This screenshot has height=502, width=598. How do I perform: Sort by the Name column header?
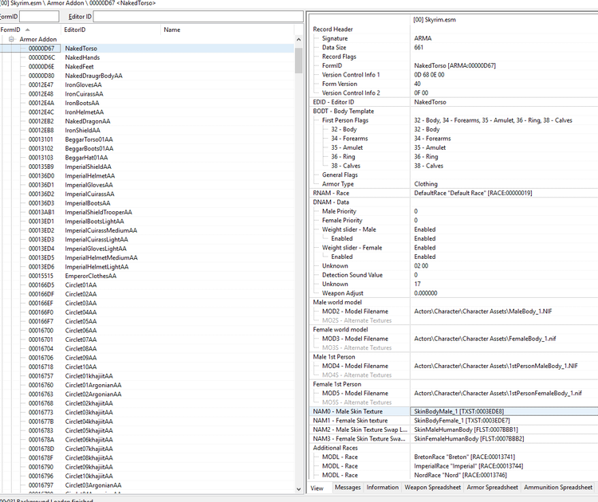tap(227, 29)
